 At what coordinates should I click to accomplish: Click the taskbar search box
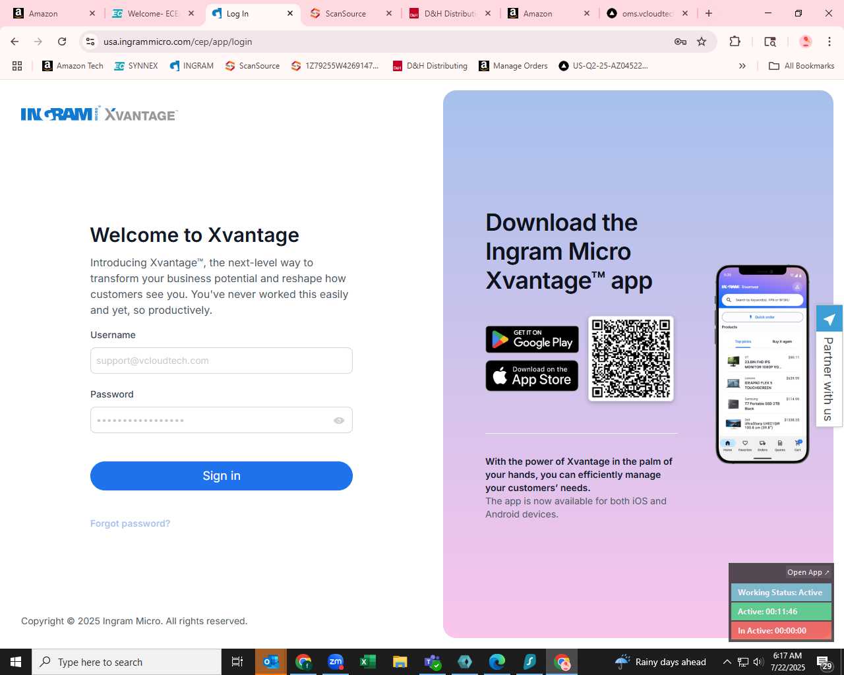(x=127, y=662)
